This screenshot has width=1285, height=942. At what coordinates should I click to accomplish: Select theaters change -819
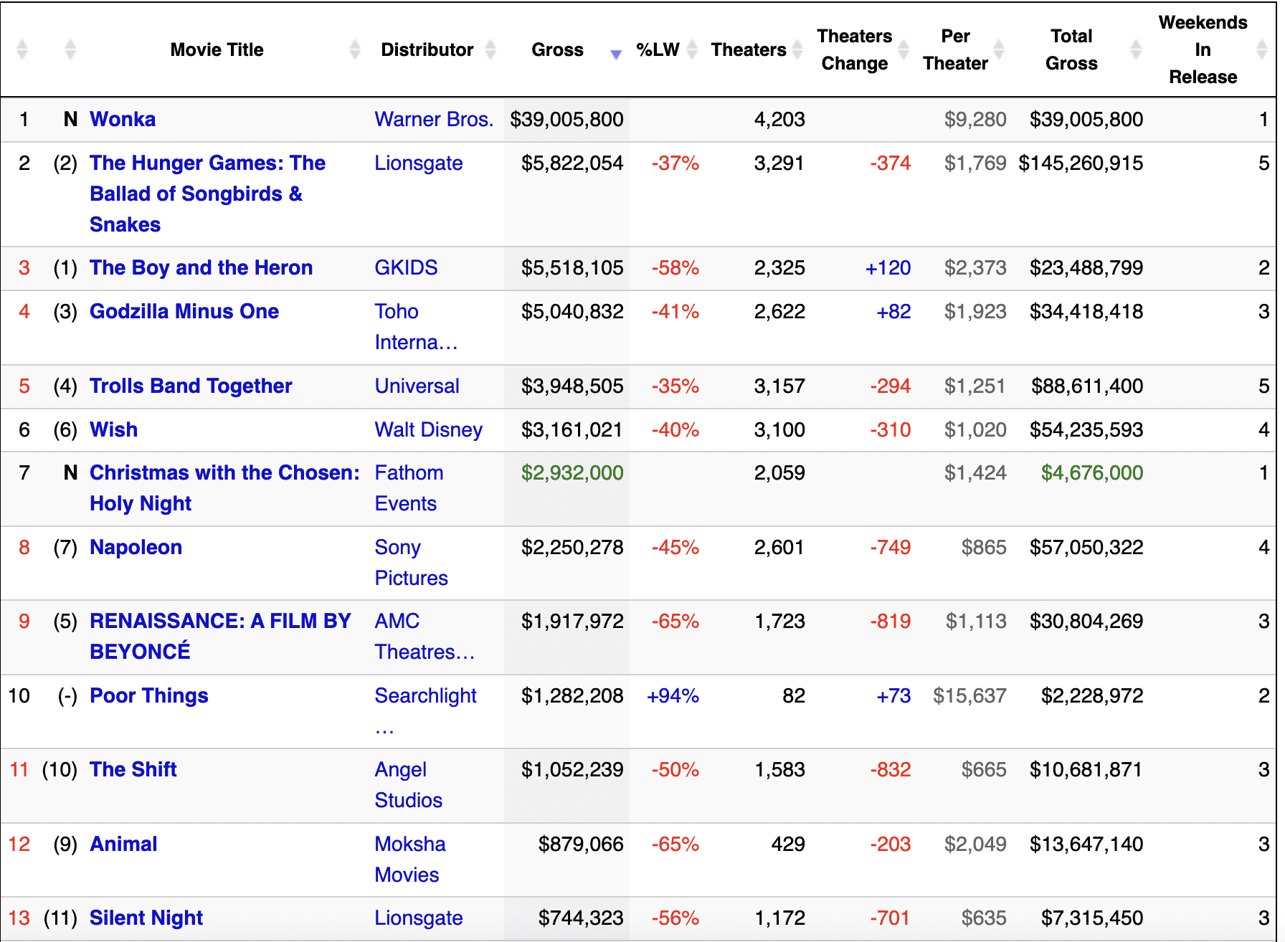tap(890, 621)
